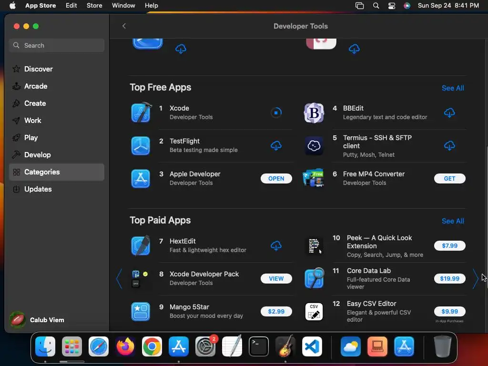The image size is (488, 366).
Task: Open Terminal from the Dock
Action: coord(259,346)
